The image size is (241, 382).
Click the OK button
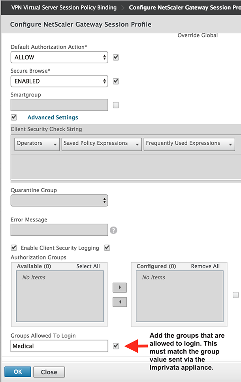pos(18,372)
